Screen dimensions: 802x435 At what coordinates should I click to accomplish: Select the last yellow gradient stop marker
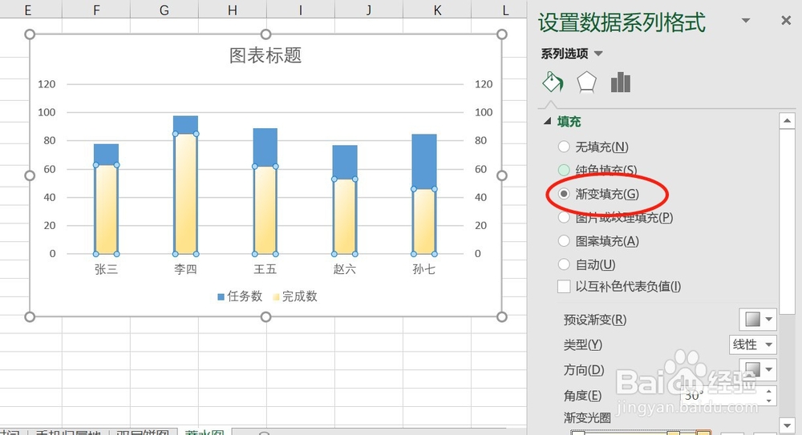click(704, 433)
